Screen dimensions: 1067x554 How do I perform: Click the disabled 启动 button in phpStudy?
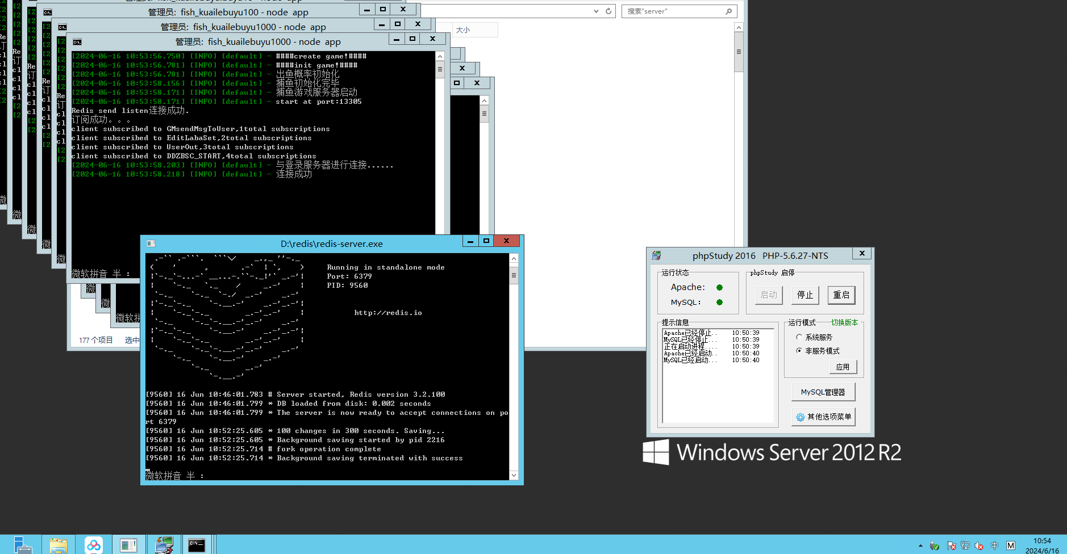tap(769, 295)
